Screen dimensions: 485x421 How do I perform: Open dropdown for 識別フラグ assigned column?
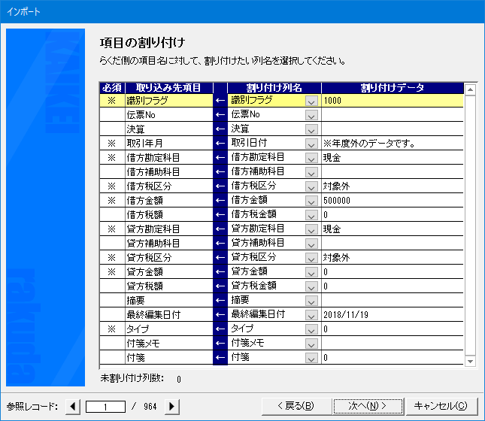311,101
